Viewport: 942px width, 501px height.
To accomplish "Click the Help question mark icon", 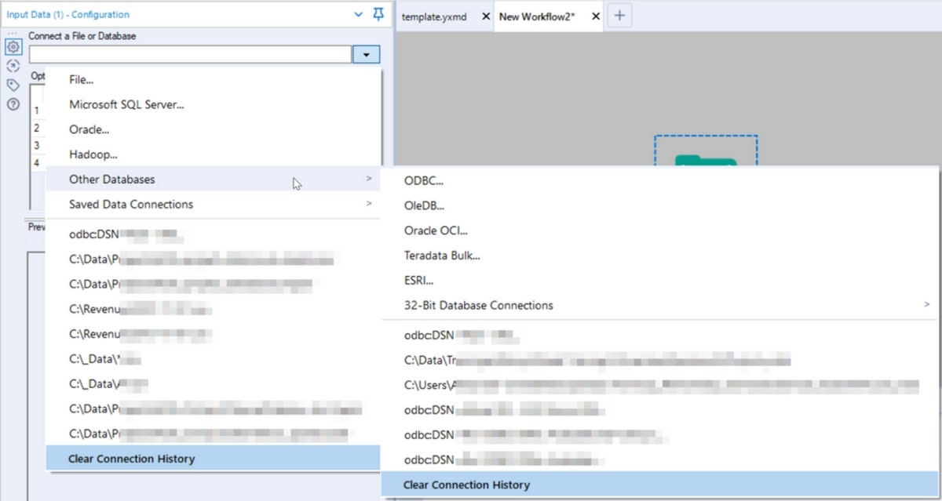I will pos(13,104).
